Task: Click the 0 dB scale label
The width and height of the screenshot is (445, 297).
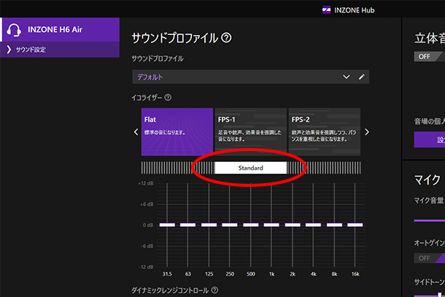Action: 148,225
